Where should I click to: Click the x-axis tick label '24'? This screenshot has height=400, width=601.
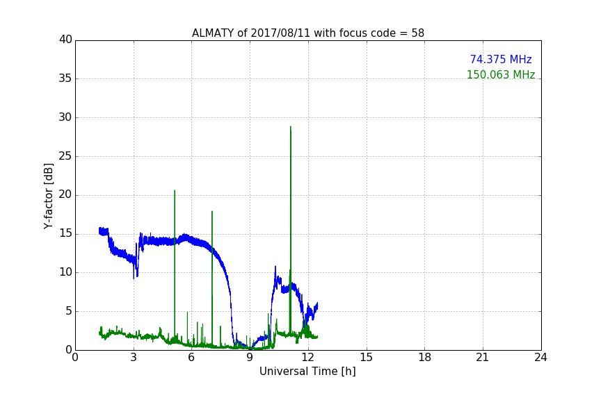click(540, 358)
